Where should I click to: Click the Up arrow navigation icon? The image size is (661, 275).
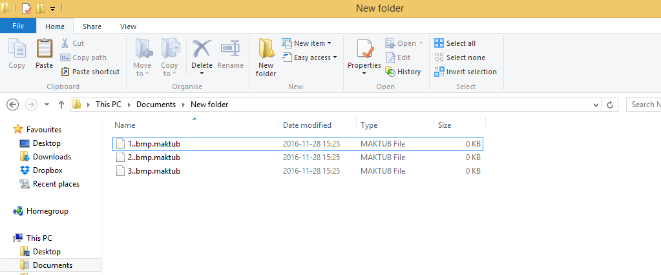[61, 105]
